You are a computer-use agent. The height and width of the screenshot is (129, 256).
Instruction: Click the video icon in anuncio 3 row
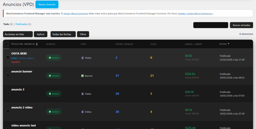tap(82, 94)
